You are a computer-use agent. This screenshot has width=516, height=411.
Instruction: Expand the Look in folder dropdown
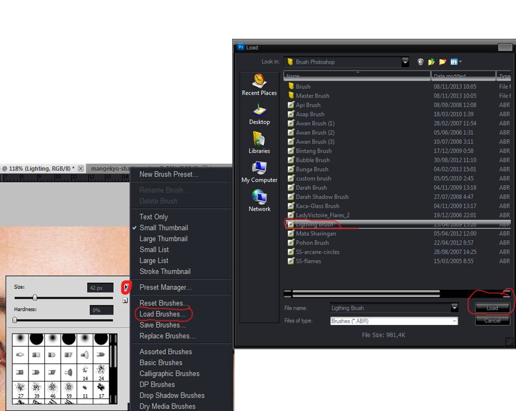pos(405,62)
